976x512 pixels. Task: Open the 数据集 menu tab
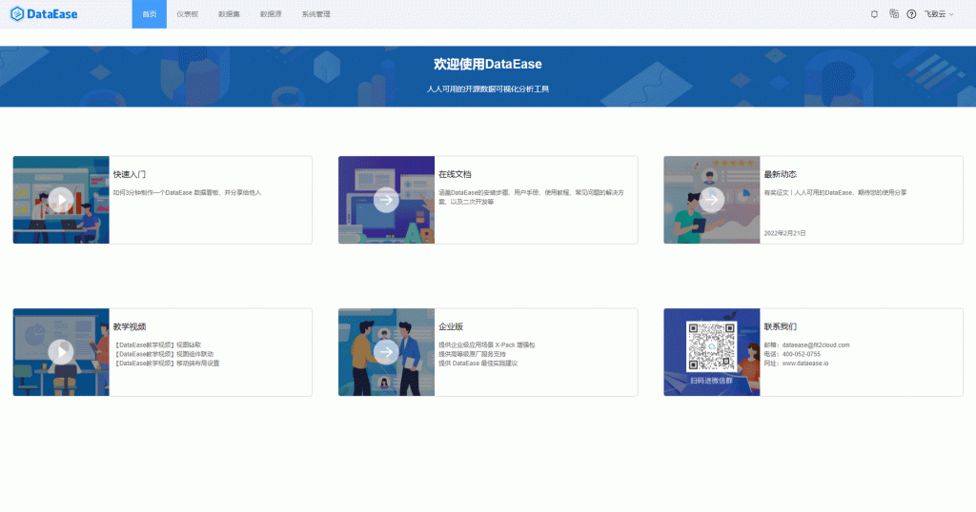[229, 13]
